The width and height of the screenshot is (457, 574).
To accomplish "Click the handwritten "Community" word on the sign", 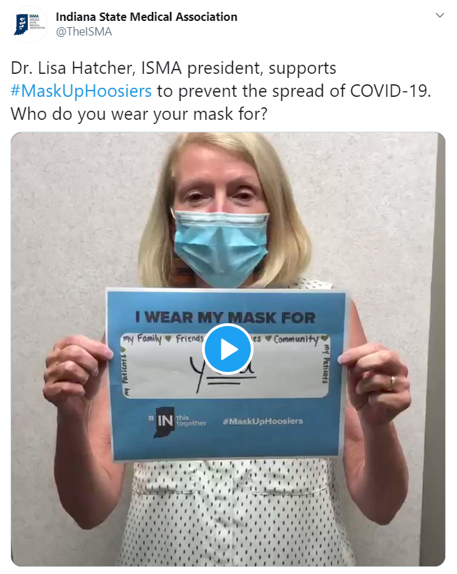I will click(x=297, y=340).
